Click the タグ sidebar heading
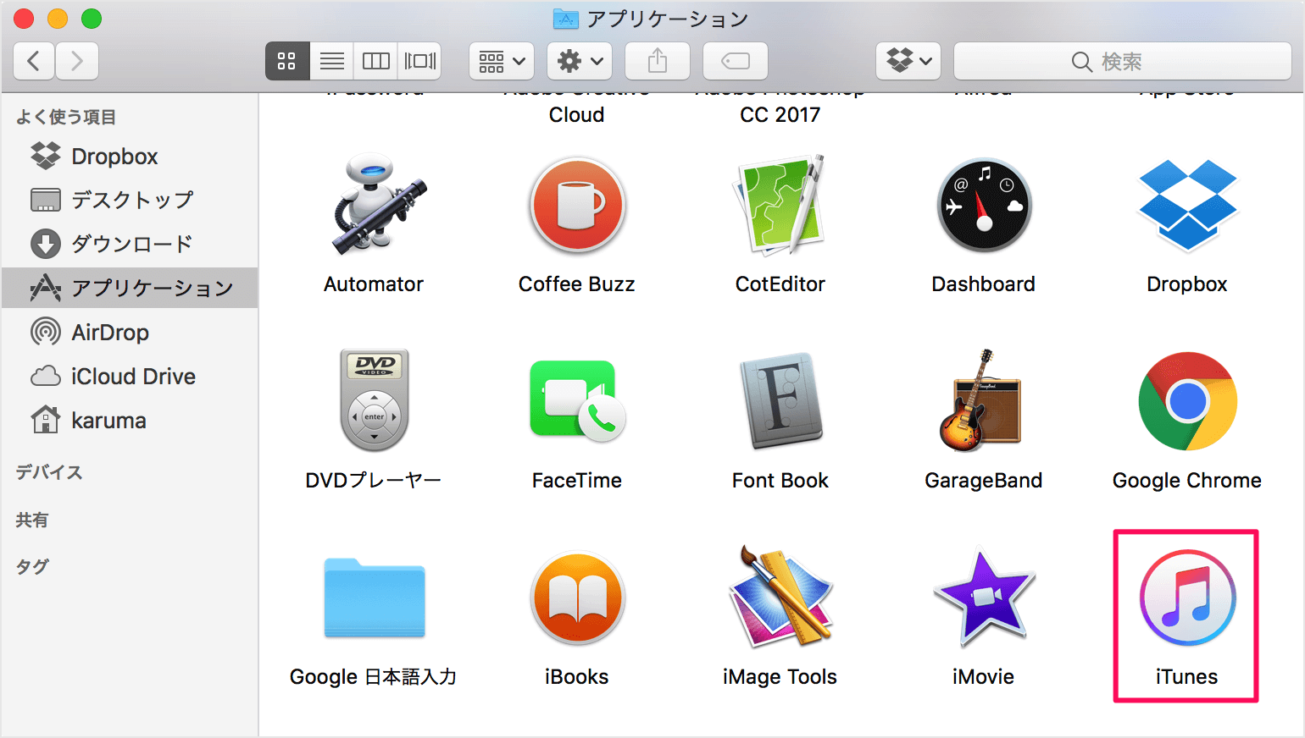 click(x=32, y=566)
